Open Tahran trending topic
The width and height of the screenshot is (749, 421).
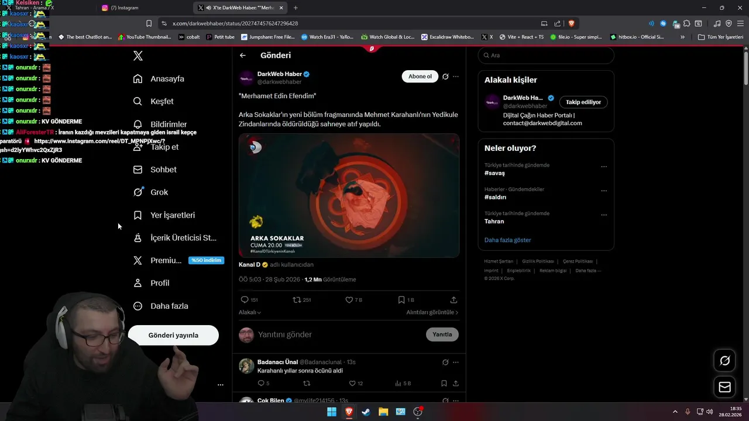pos(494,222)
